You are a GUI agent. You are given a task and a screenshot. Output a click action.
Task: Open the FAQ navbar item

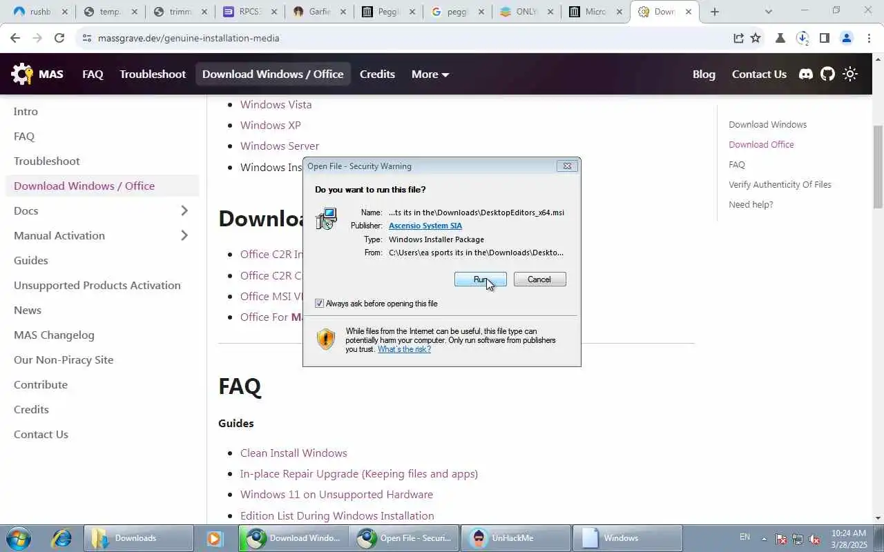[93, 74]
